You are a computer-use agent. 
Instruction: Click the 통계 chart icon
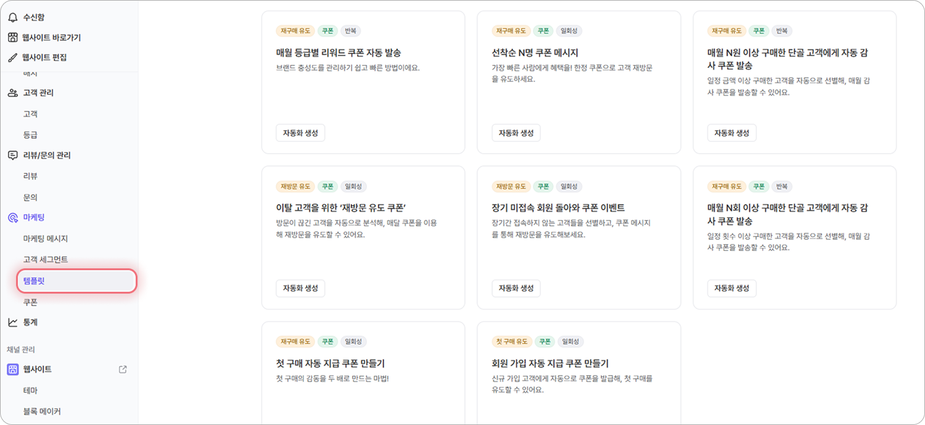(12, 323)
